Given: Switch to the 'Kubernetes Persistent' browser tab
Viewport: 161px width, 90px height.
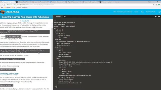Looking at the screenshot, I should tap(40, 2).
